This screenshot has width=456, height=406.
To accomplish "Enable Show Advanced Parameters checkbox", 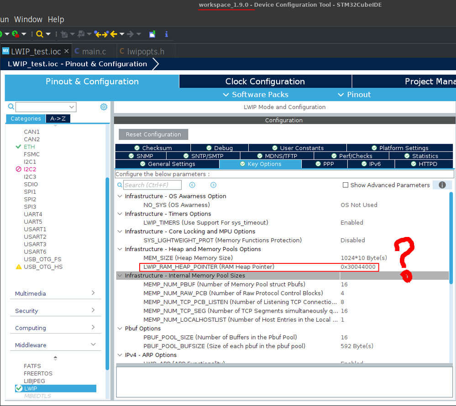I will (346, 185).
